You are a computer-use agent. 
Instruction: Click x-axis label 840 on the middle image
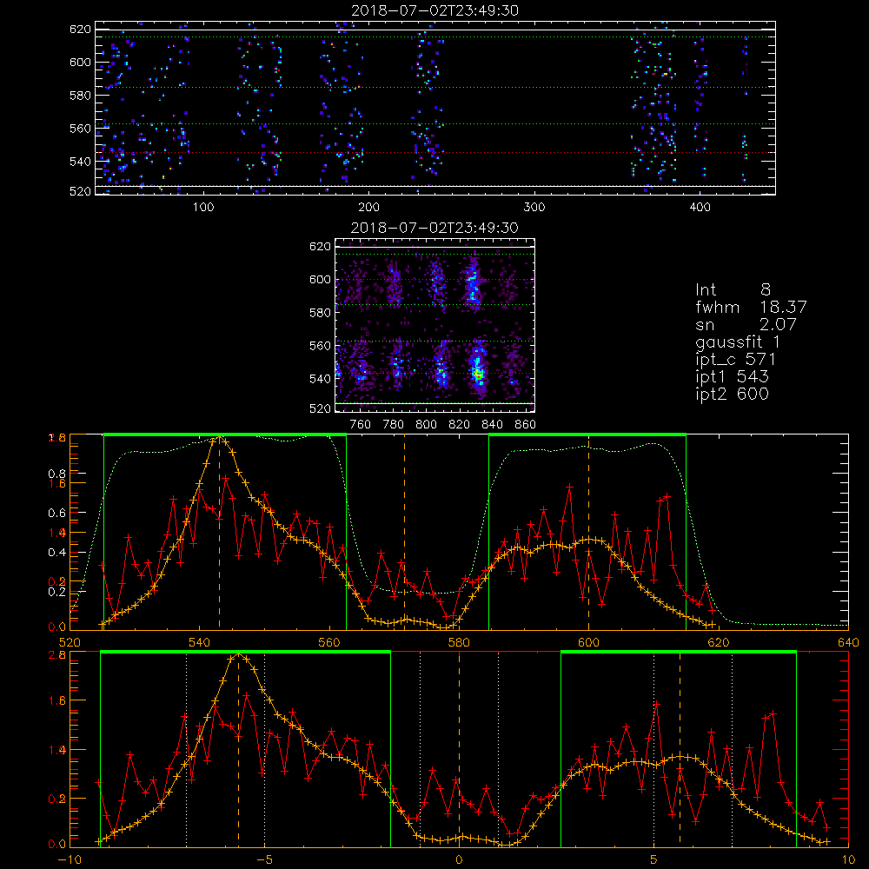pos(492,425)
